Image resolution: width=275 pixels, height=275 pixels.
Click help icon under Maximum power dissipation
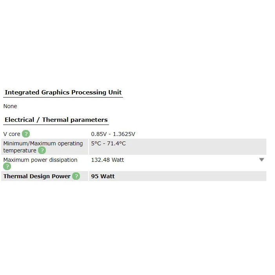click(x=7, y=166)
